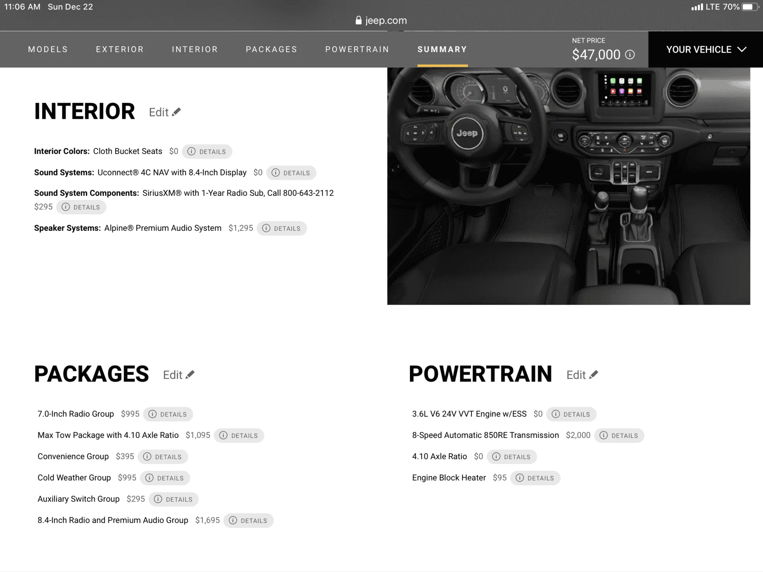Expand the Your Vehicle dropdown
Viewport: 763px width, 572px height.
(x=706, y=49)
